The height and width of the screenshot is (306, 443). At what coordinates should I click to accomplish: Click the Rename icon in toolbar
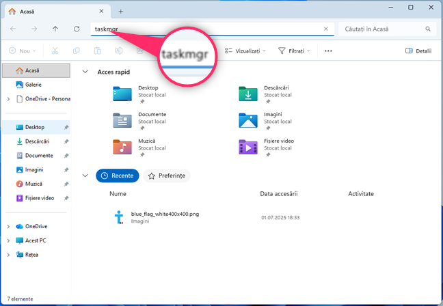click(119, 51)
